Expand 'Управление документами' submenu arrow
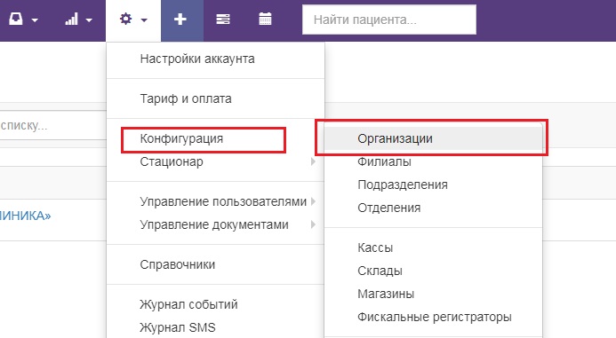616x338 pixels. (x=313, y=224)
